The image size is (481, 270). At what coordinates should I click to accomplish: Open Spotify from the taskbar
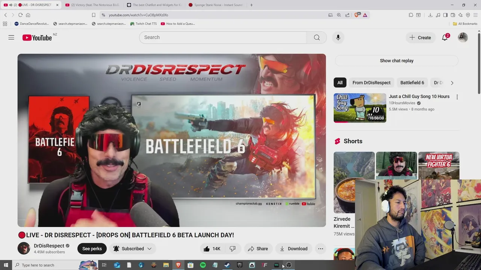(203, 265)
